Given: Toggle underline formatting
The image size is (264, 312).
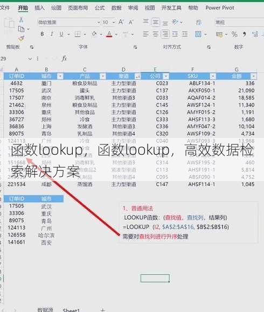Looking at the screenshot, I should point(61,34).
